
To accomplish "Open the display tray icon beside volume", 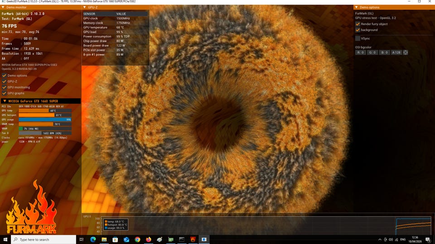I will 385,239.
